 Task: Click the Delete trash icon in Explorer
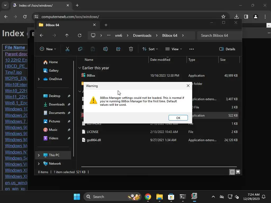[x=131, y=49]
